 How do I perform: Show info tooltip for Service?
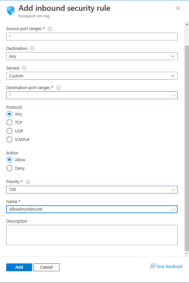pos(24,68)
